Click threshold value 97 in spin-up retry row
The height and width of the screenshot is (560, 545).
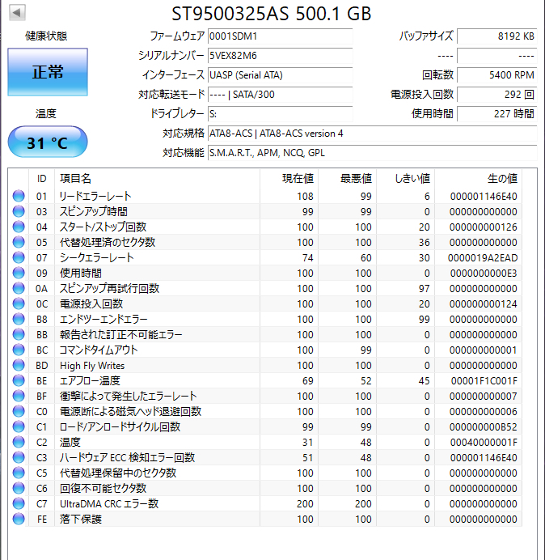click(x=424, y=289)
